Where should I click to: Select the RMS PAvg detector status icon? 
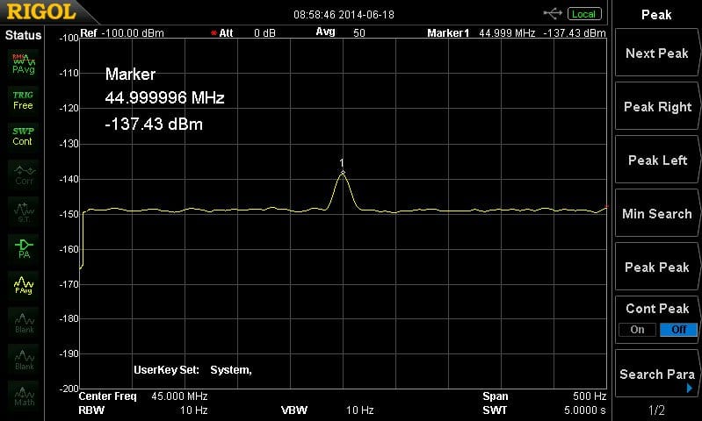click(x=23, y=64)
